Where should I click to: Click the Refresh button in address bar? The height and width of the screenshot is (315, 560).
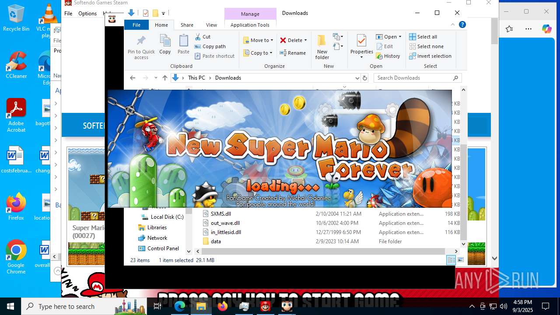tap(365, 78)
